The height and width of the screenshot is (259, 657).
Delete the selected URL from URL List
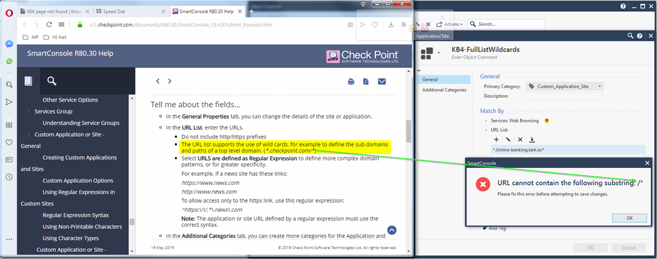[x=520, y=140]
